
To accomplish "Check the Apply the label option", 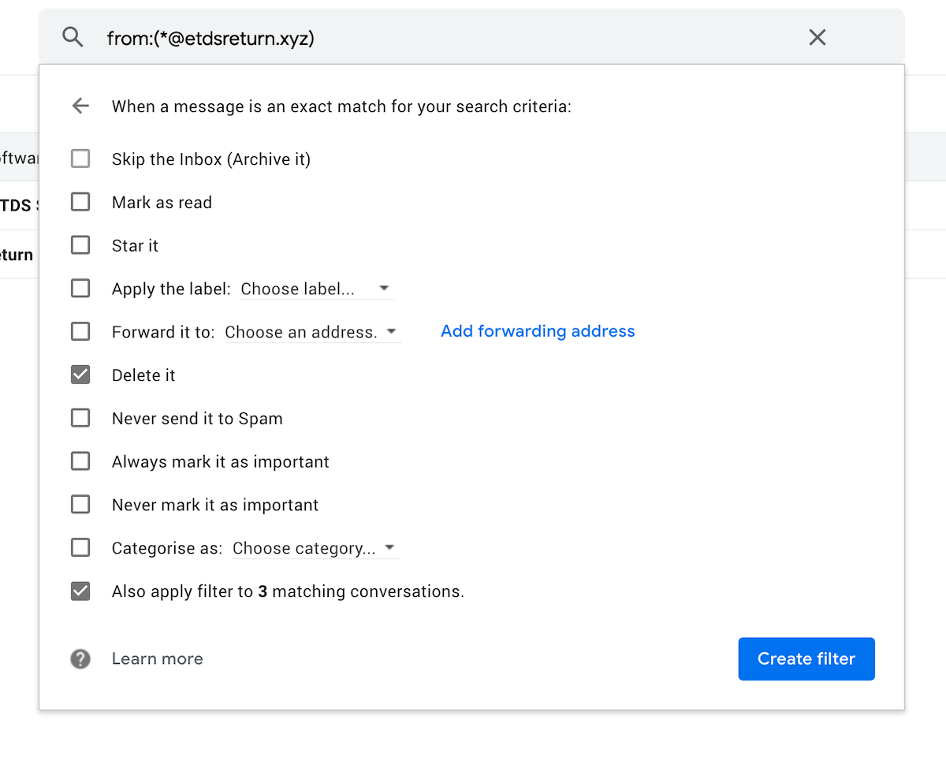I will [80, 288].
